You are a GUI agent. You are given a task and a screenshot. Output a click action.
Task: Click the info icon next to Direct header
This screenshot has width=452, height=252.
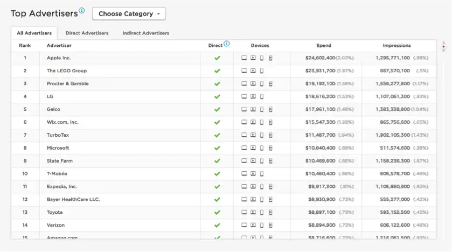227,44
